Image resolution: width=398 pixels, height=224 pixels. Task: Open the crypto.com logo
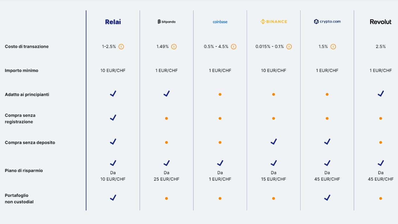327,22
